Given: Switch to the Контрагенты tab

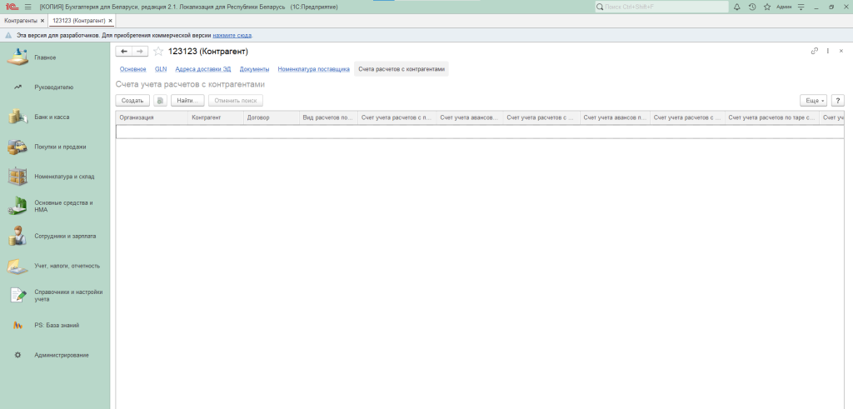Looking at the screenshot, I should (x=21, y=20).
